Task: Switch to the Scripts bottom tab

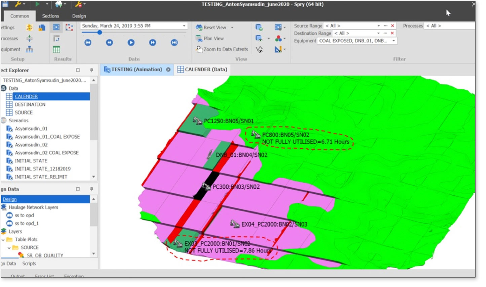Action: pyautogui.click(x=29, y=264)
